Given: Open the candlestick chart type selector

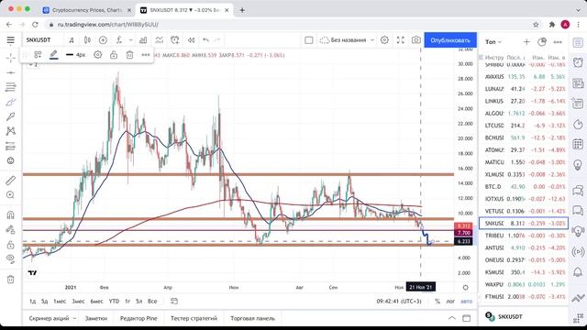Looking at the screenshot, I should click(x=87, y=40).
